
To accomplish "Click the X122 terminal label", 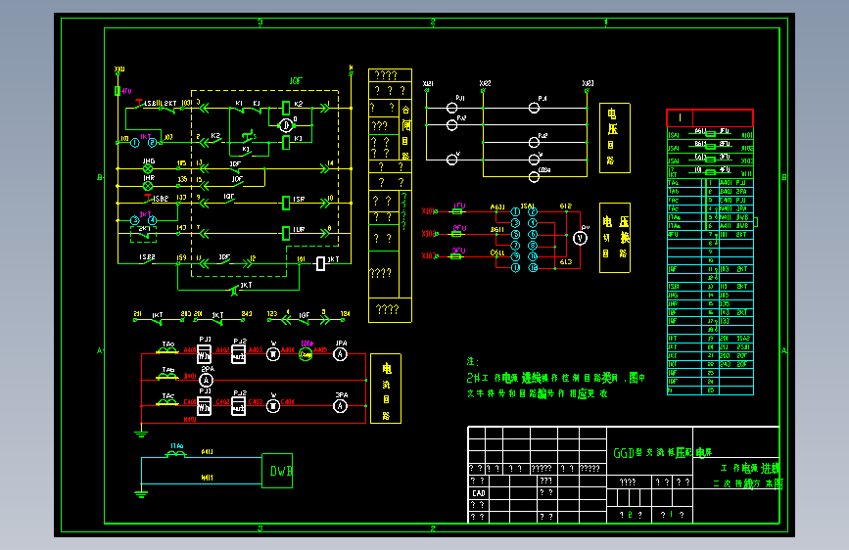I will click(485, 83).
